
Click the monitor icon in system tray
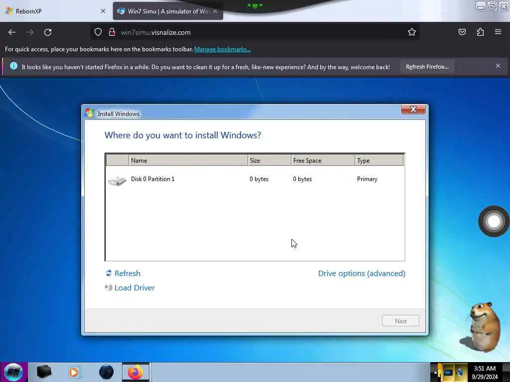tap(448, 372)
